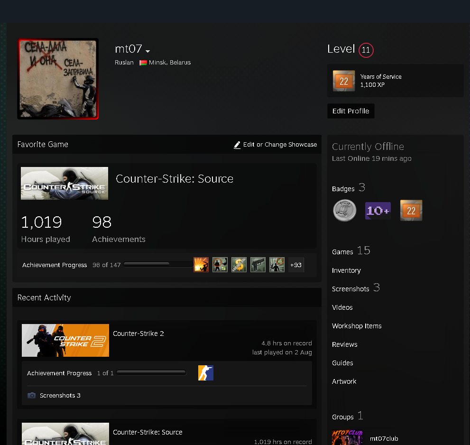Screen dimensions: 470x445
Task: Click the camera icon beside Screenshots 3
Action: tap(31, 396)
